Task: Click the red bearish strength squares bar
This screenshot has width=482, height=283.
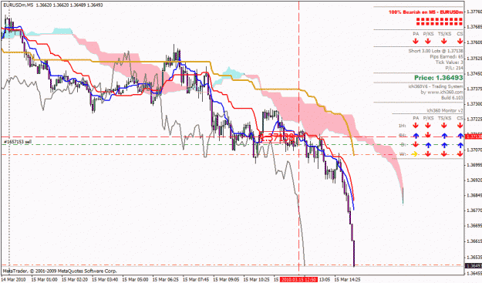Action: click(440, 22)
